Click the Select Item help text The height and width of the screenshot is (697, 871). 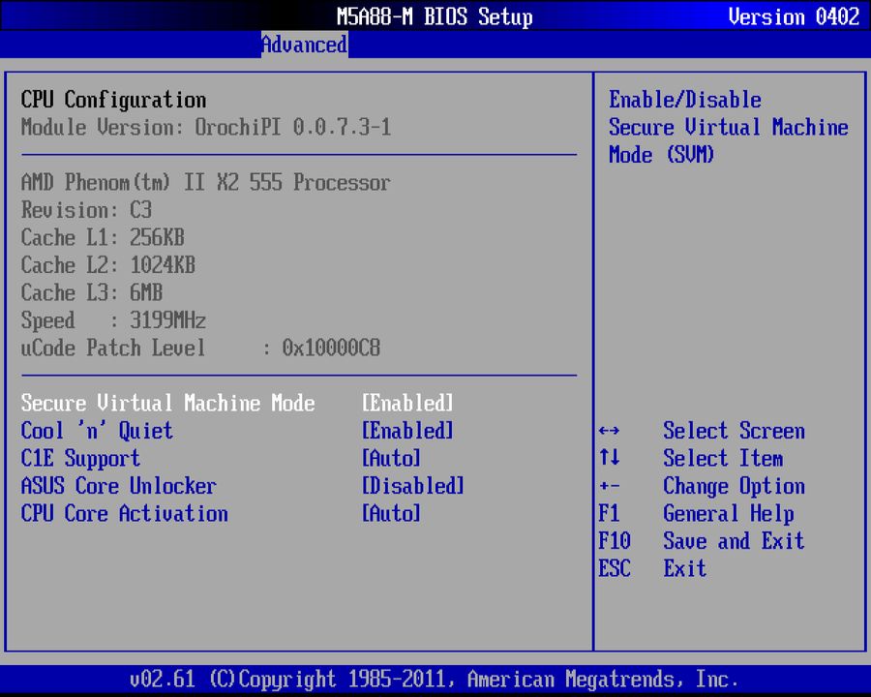click(x=723, y=459)
